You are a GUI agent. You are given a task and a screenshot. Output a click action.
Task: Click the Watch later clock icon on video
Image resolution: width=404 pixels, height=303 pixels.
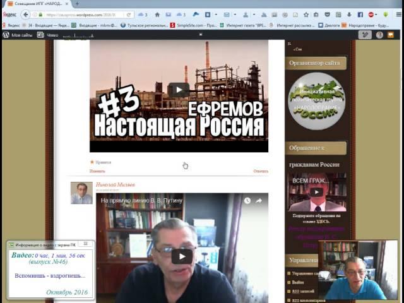(x=247, y=201)
